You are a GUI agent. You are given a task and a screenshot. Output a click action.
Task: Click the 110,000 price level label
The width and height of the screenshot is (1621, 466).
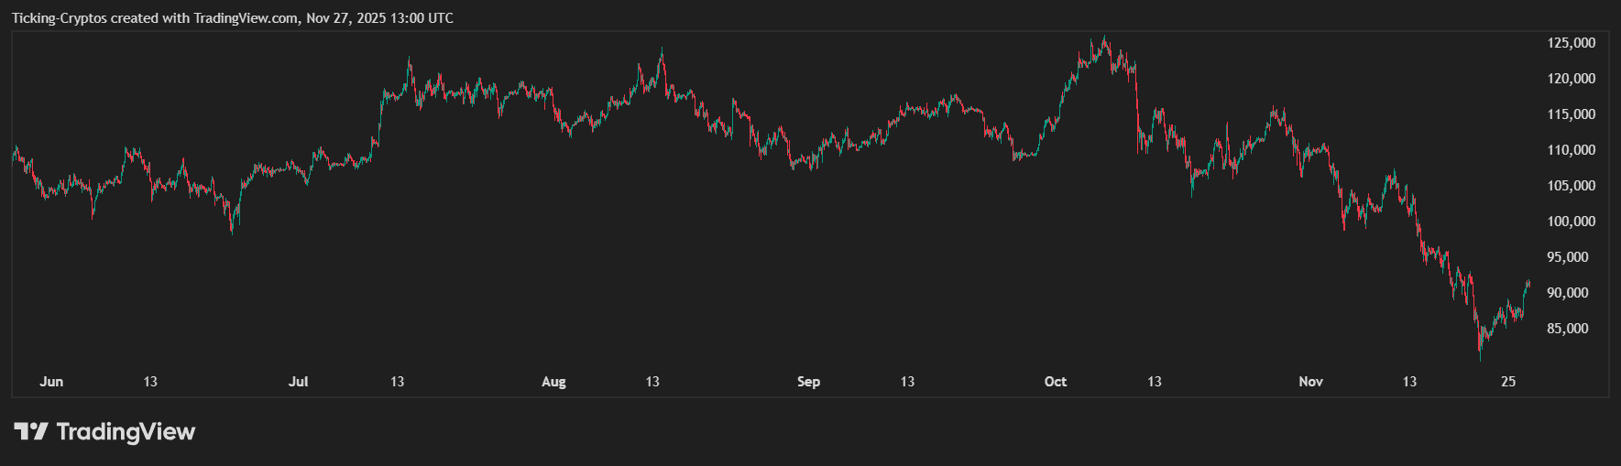click(x=1571, y=150)
